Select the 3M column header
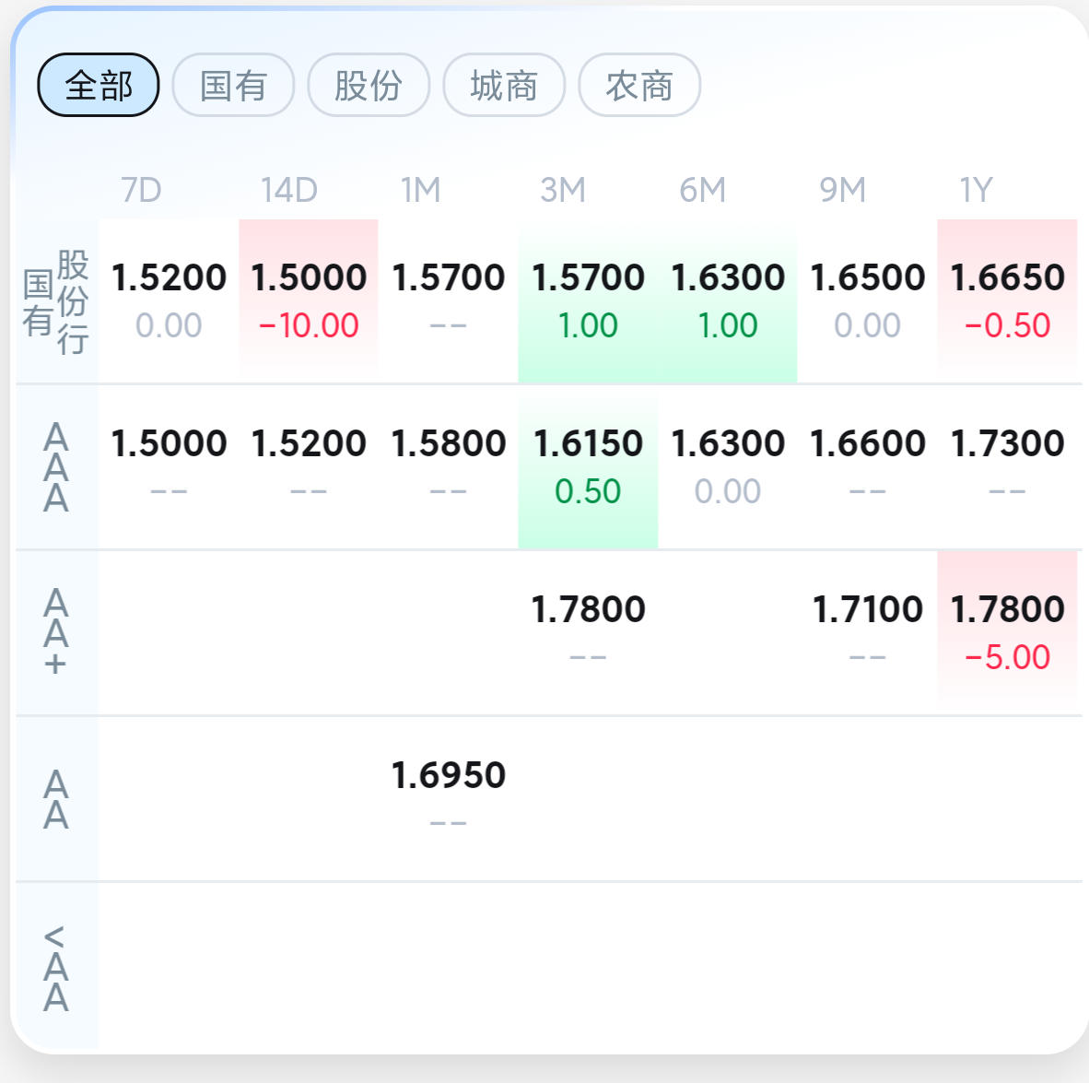The width and height of the screenshot is (1089, 1083). point(563,190)
